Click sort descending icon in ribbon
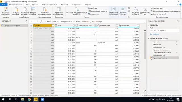Image resolution: width=182 pixels, height=102 pixels. point(129,11)
